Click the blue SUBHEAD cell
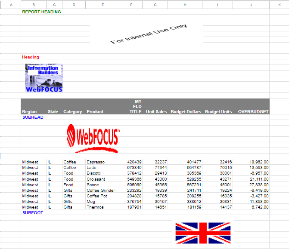The image size is (289, 249). tap(33, 117)
